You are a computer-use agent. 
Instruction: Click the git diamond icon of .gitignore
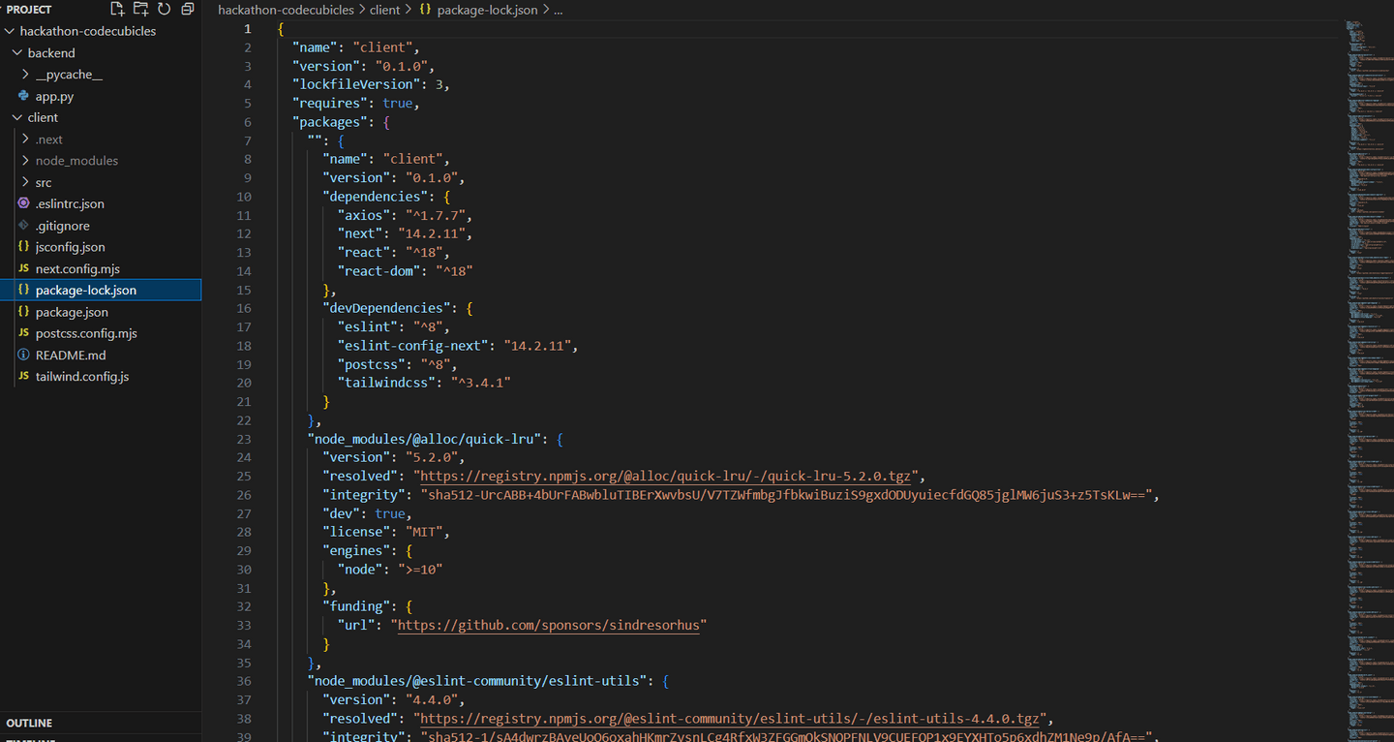[x=24, y=226]
